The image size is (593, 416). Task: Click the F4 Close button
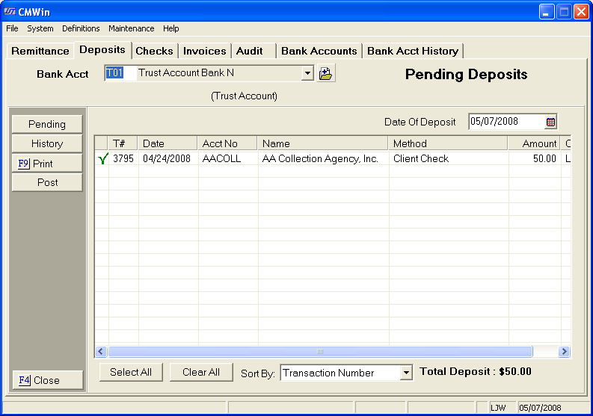pyautogui.click(x=47, y=380)
